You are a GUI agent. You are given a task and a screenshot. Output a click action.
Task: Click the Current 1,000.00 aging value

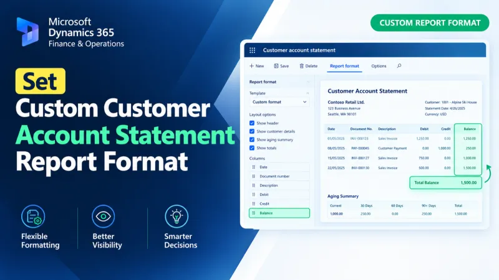pyautogui.click(x=336, y=214)
